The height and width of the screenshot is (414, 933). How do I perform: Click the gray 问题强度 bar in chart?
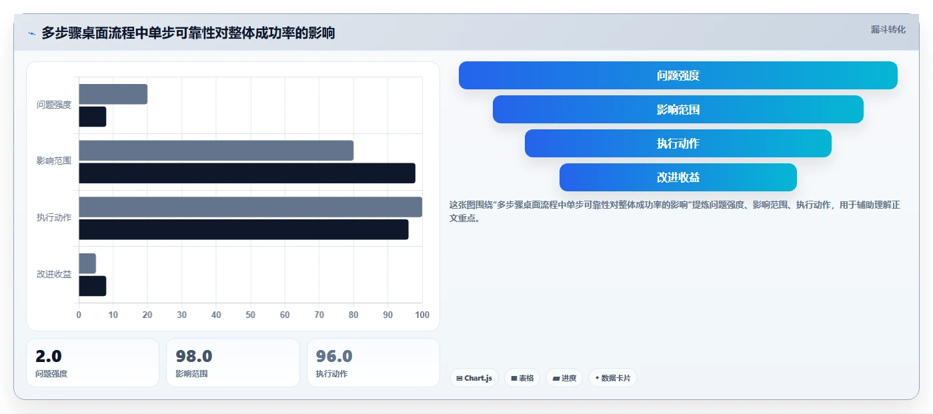pyautogui.click(x=113, y=94)
